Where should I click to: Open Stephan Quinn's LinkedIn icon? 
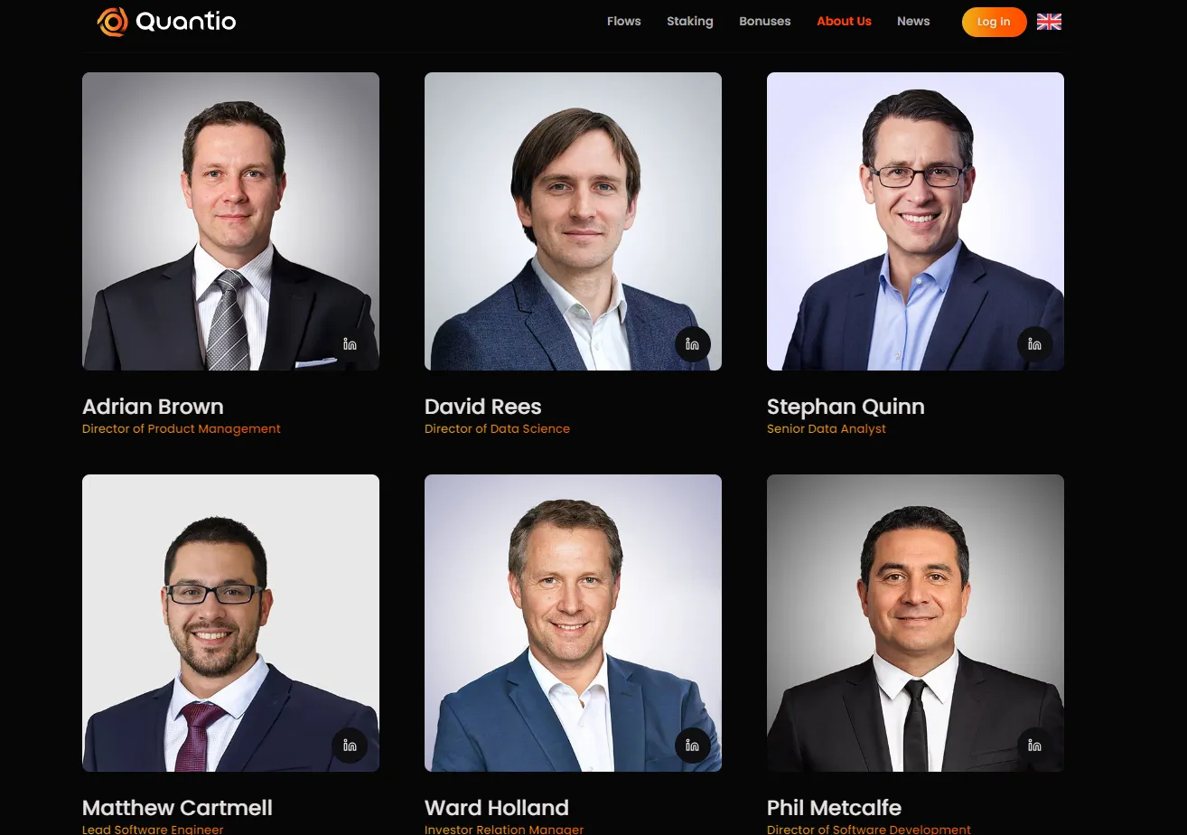point(1035,344)
